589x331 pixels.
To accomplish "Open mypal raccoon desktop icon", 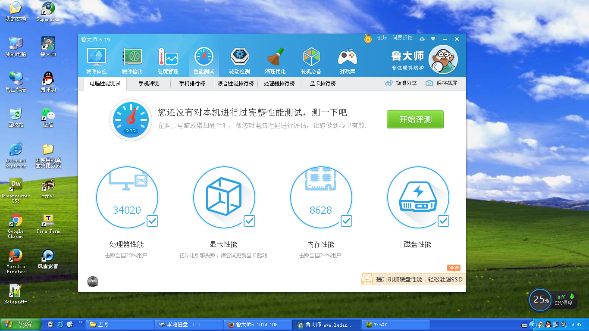I will (48, 188).
